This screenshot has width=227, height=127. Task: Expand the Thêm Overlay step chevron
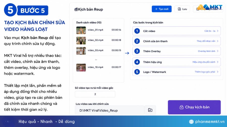(218, 51)
